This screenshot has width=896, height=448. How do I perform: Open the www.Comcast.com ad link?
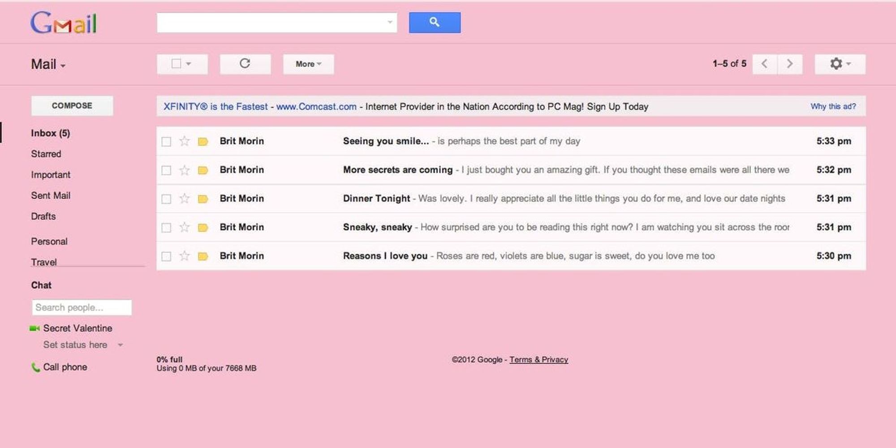coord(316,107)
